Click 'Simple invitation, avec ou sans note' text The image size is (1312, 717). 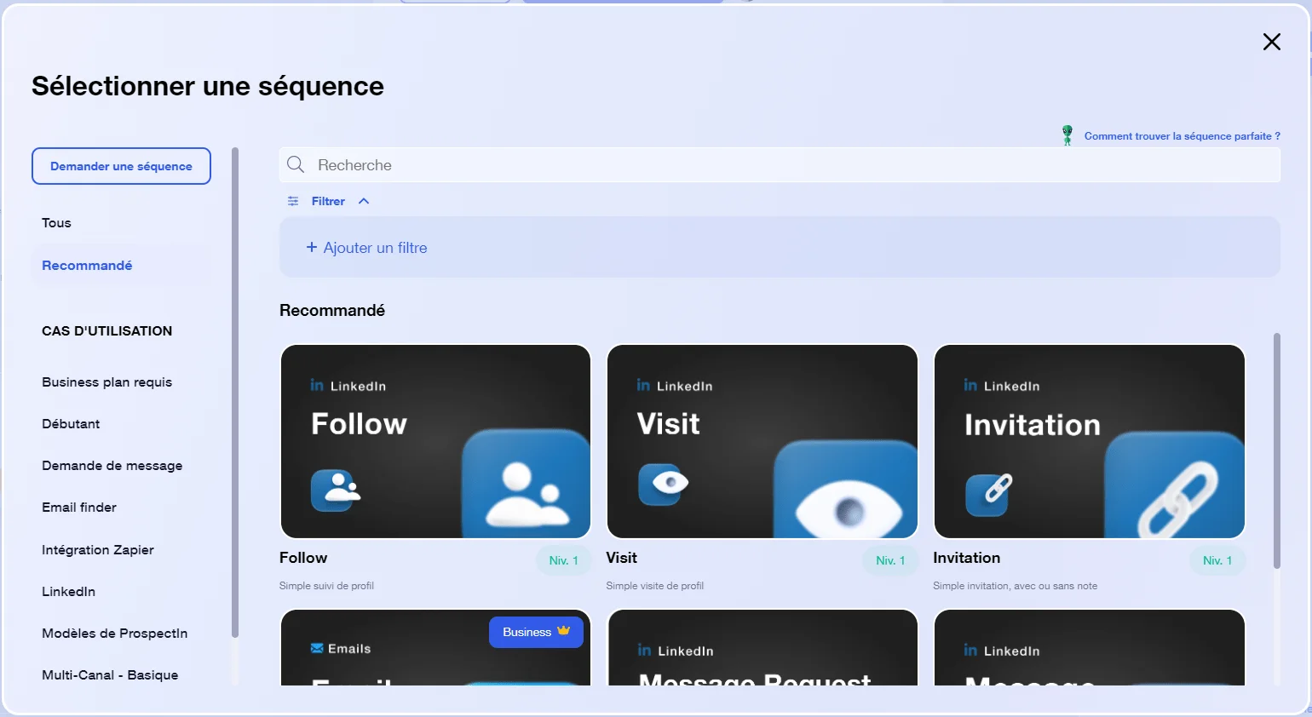coord(1015,586)
